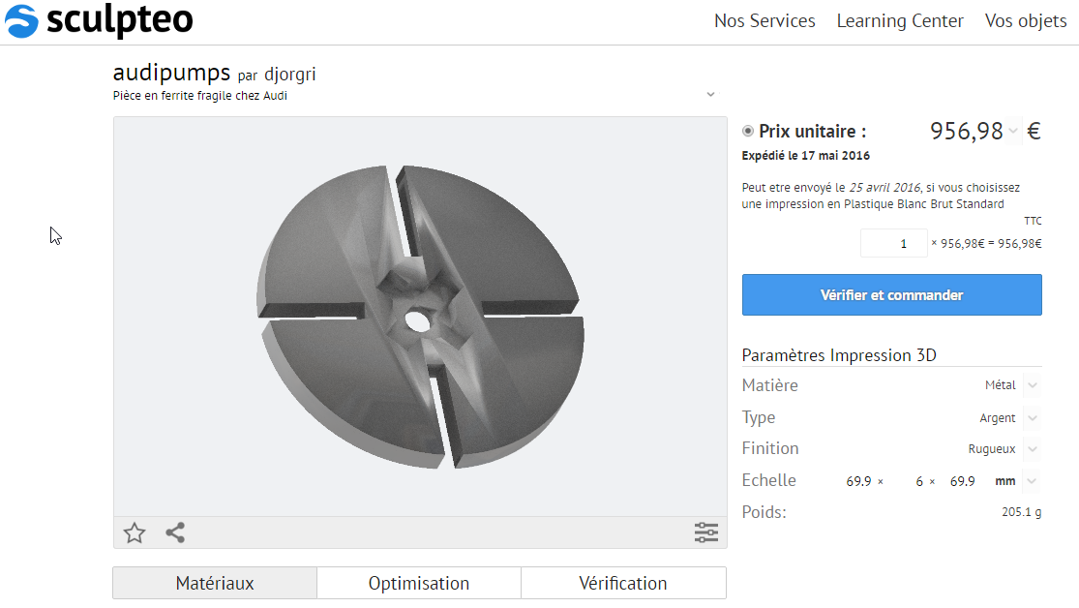This screenshot has height=608, width=1079.
Task: Select the Prix unitaire radio button
Action: (748, 132)
